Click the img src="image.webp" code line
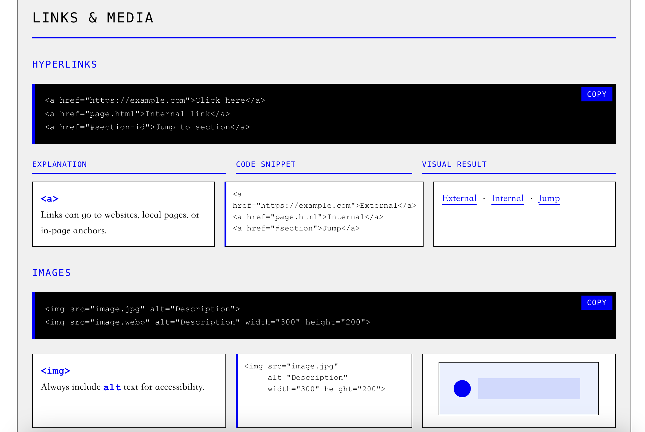 [208, 322]
